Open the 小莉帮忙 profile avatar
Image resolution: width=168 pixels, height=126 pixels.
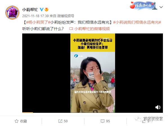[x=12, y=13]
